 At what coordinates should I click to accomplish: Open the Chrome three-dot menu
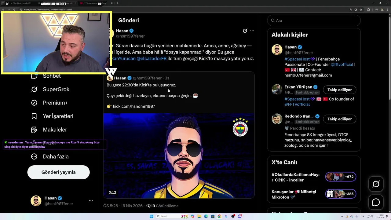coord(388,9)
